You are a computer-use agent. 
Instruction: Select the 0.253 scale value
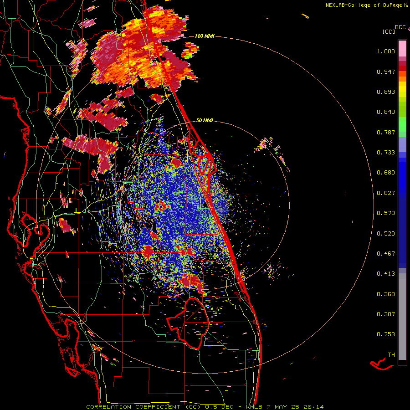coord(386,334)
